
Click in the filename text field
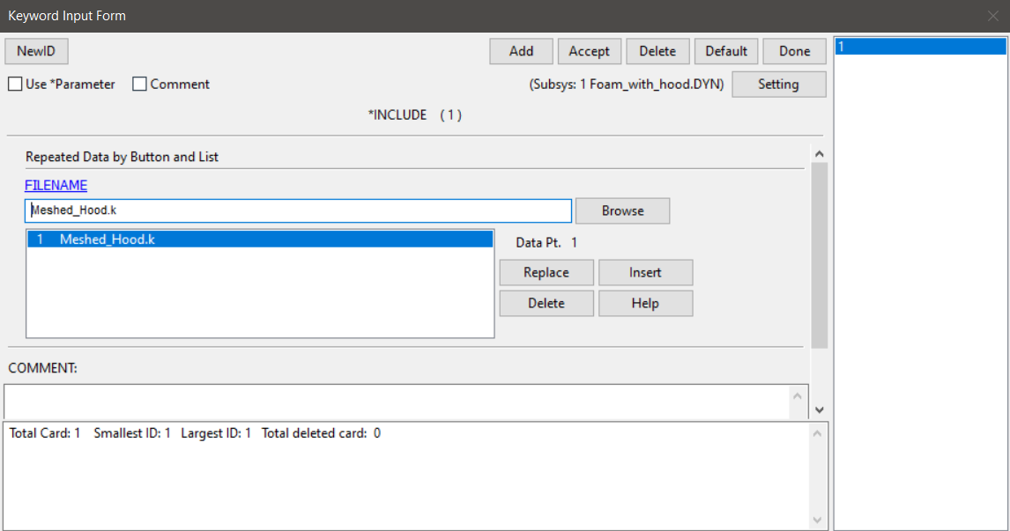[298, 210]
